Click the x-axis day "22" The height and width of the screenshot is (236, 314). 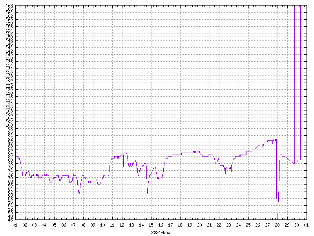point(219,225)
